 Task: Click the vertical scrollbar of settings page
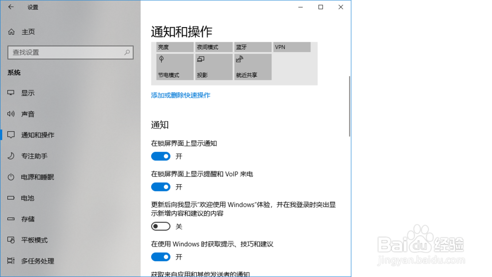(x=349, y=106)
